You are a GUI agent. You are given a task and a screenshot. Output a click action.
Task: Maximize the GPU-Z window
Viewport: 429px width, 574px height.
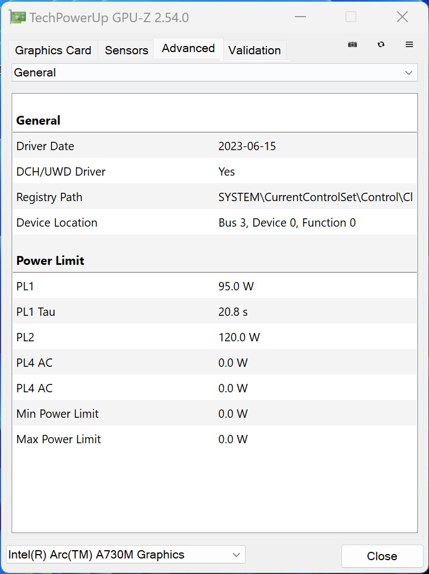(x=351, y=17)
